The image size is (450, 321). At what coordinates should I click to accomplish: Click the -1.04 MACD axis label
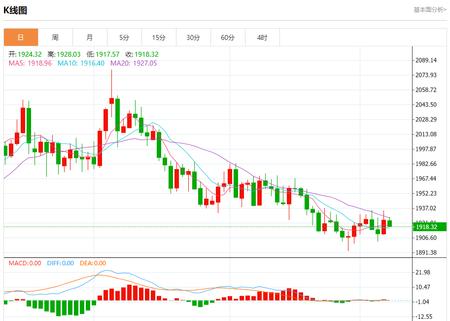422,302
